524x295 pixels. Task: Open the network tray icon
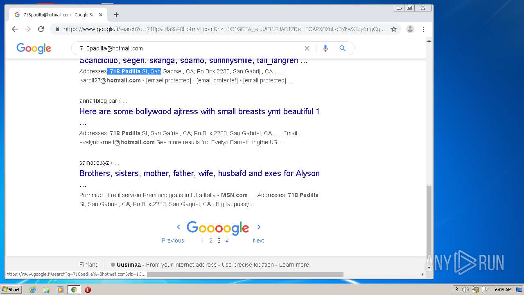tap(475, 290)
